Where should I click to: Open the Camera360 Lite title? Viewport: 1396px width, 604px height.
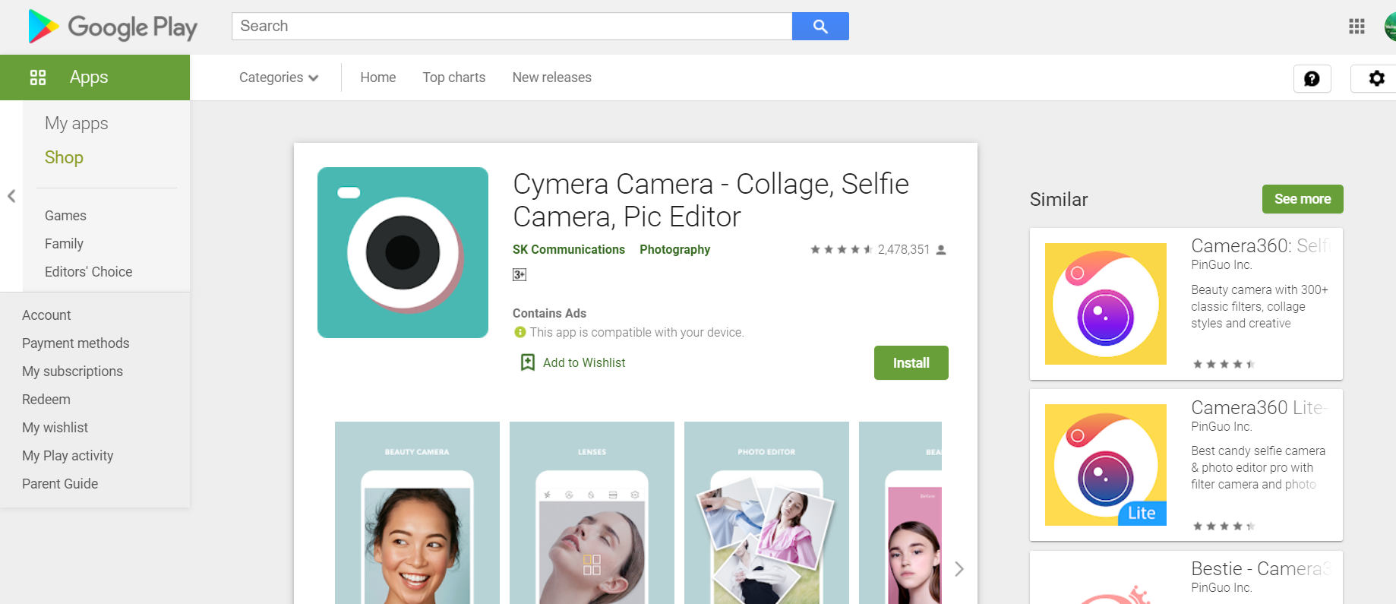pyautogui.click(x=1259, y=408)
